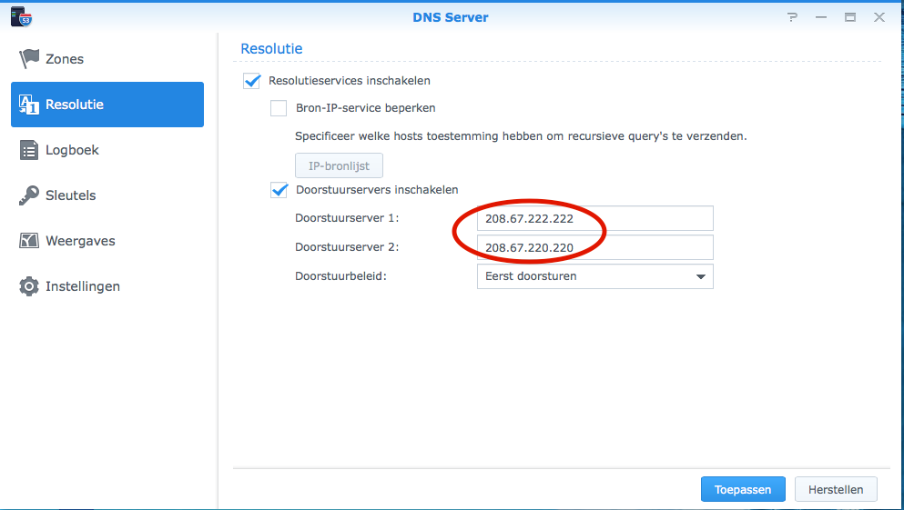Click the Instellingen gear icon
This screenshot has height=510, width=904.
pos(29,286)
